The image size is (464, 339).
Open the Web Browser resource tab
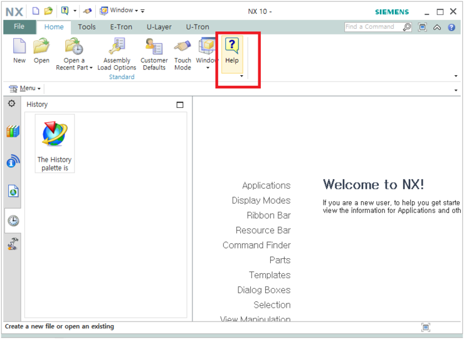click(x=13, y=191)
